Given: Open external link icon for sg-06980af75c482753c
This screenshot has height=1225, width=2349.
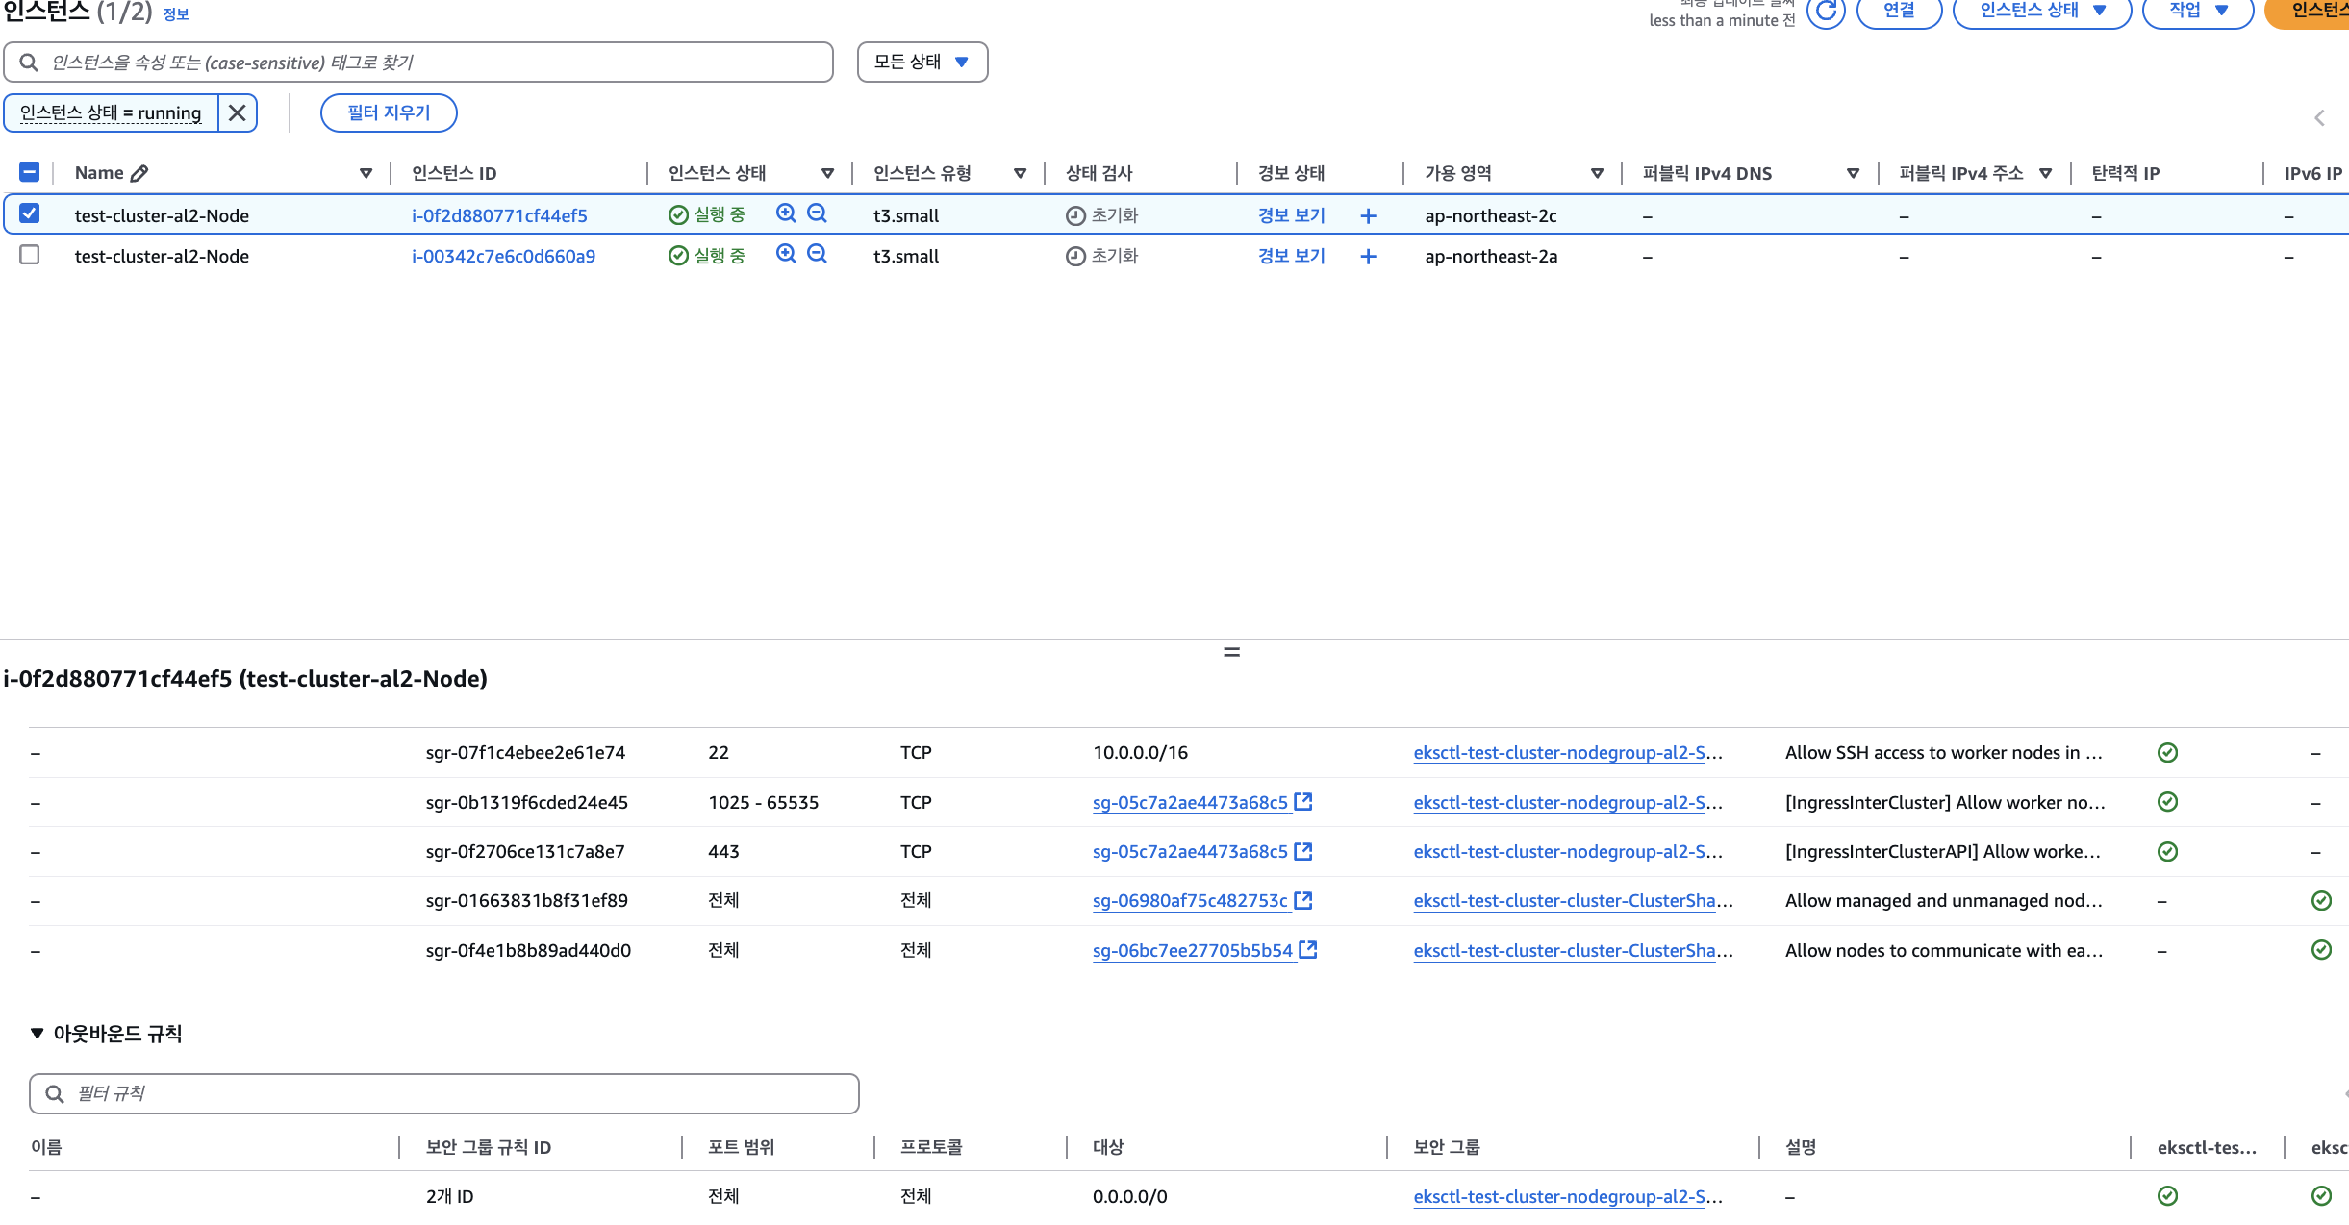Looking at the screenshot, I should tap(1303, 900).
